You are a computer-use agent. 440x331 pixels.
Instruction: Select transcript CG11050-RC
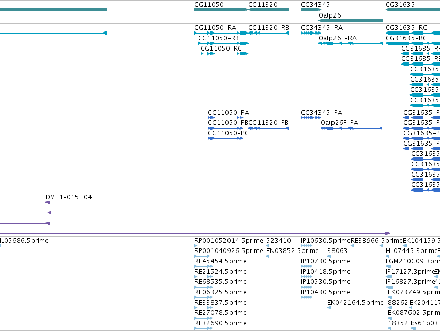(224, 54)
